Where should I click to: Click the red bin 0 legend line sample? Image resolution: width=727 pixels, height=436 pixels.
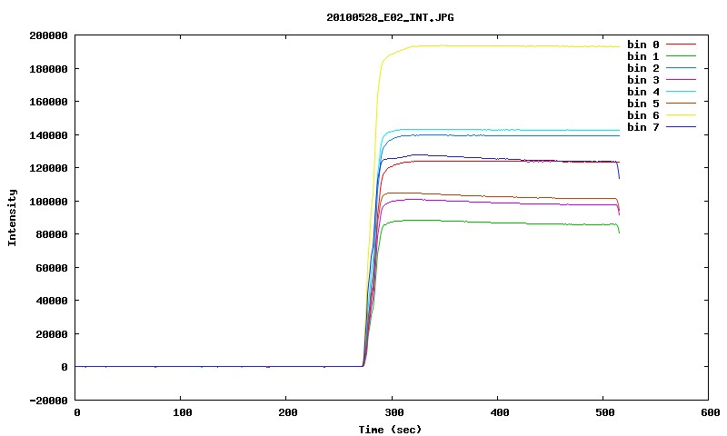coord(681,45)
